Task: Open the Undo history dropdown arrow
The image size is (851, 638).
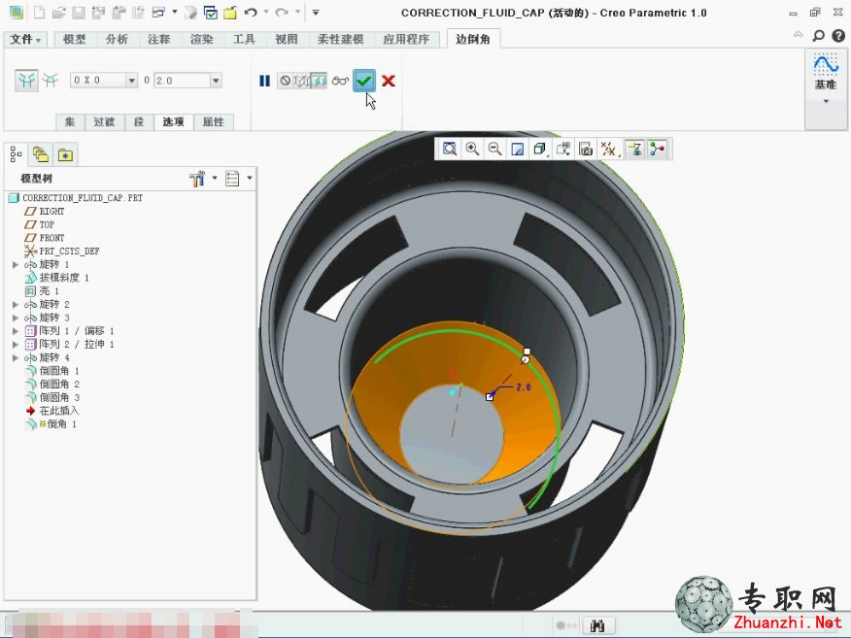Action: pos(266,12)
